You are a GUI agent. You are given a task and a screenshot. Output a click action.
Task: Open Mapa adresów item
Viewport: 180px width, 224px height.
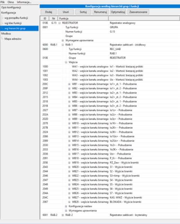(13, 39)
